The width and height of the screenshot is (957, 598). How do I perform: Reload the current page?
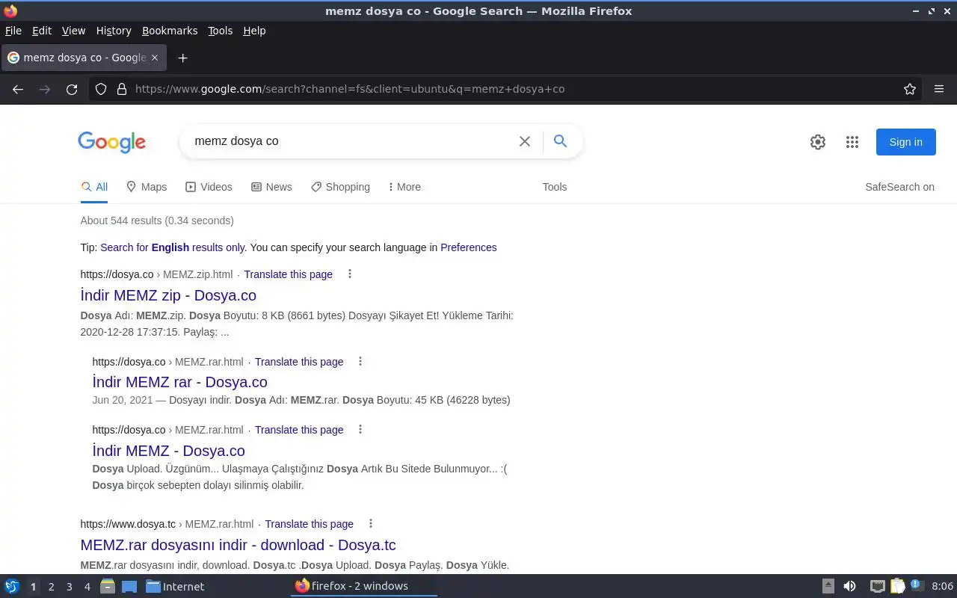click(72, 89)
